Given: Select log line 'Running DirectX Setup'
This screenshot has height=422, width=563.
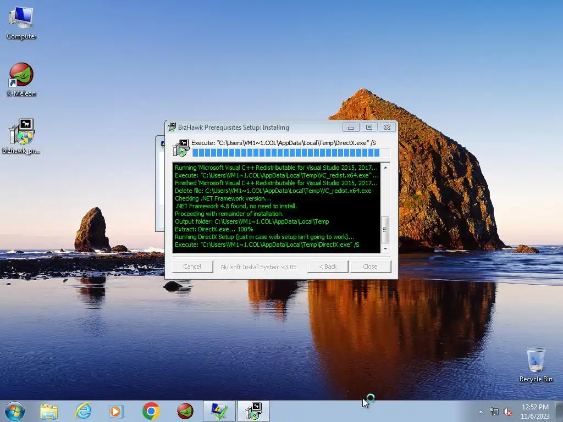Looking at the screenshot, I should click(x=264, y=237).
